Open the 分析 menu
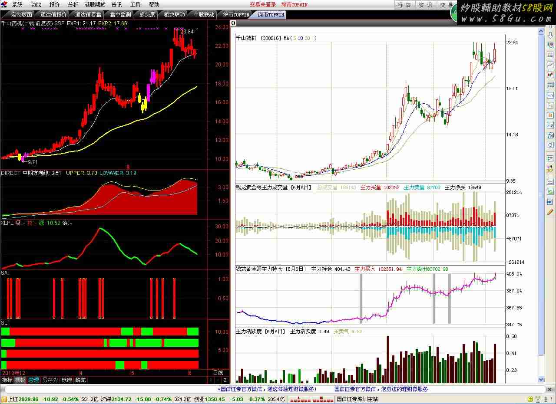This screenshot has width=556, height=404. coord(73,5)
